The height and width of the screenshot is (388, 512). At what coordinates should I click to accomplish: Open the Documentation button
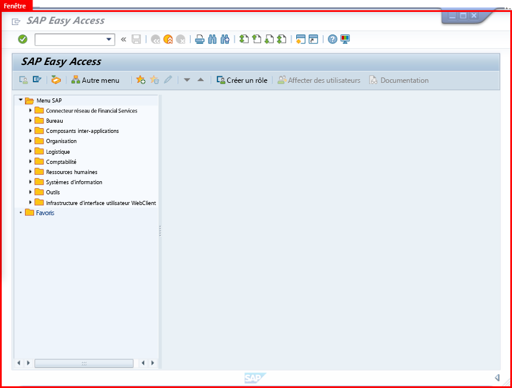[399, 80]
